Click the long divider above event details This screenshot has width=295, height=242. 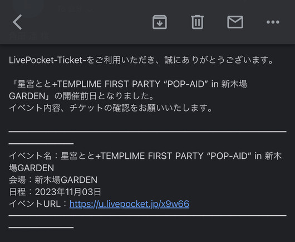[147, 132]
